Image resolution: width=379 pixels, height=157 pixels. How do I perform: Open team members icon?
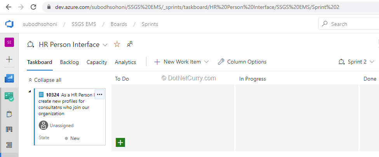(130, 44)
